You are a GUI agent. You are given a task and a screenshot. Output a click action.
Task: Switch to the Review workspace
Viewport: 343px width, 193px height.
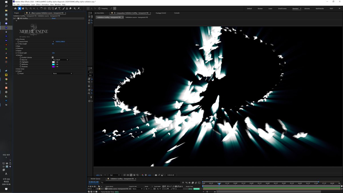(x=260, y=9)
